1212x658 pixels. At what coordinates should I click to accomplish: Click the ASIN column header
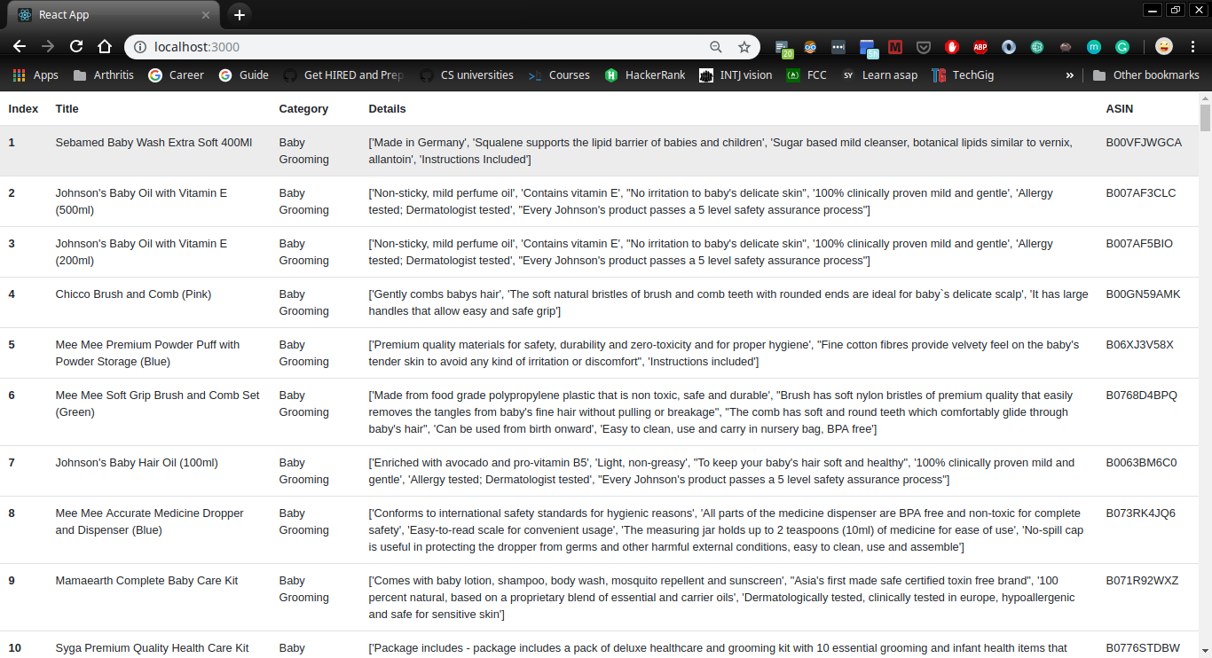pos(1119,109)
